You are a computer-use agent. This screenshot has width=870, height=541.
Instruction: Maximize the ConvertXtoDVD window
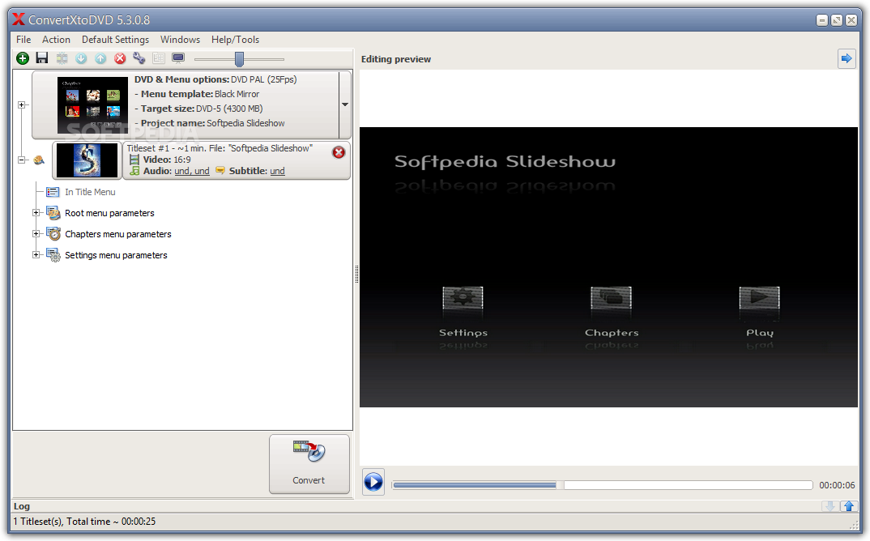pyautogui.click(x=837, y=20)
